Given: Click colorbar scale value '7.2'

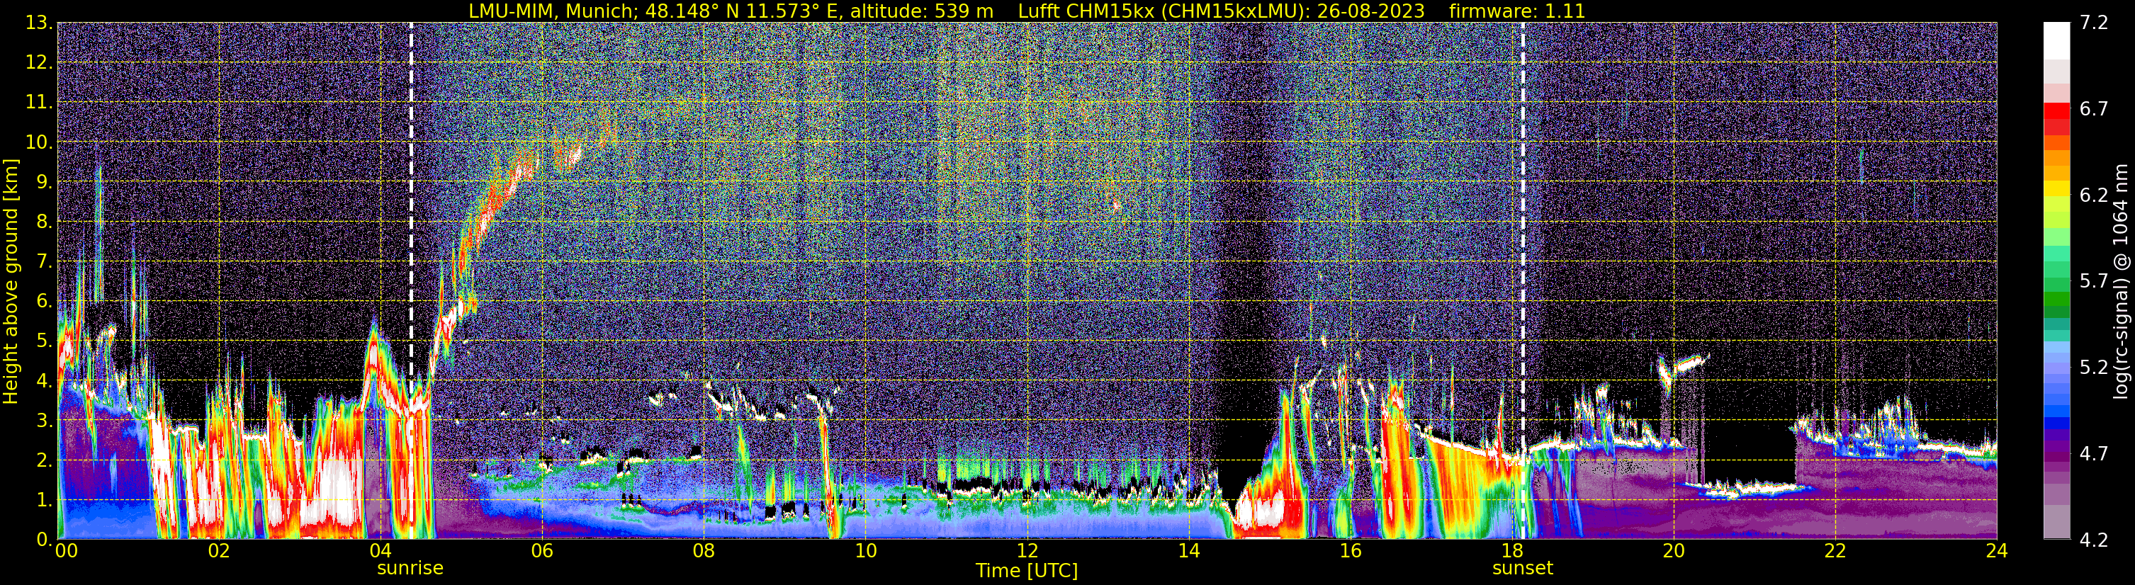Looking at the screenshot, I should [2094, 23].
